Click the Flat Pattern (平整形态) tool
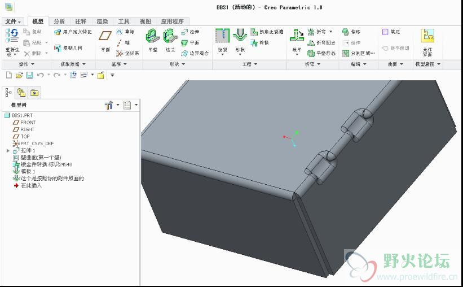Screen dimensions: 463x287 321,53
